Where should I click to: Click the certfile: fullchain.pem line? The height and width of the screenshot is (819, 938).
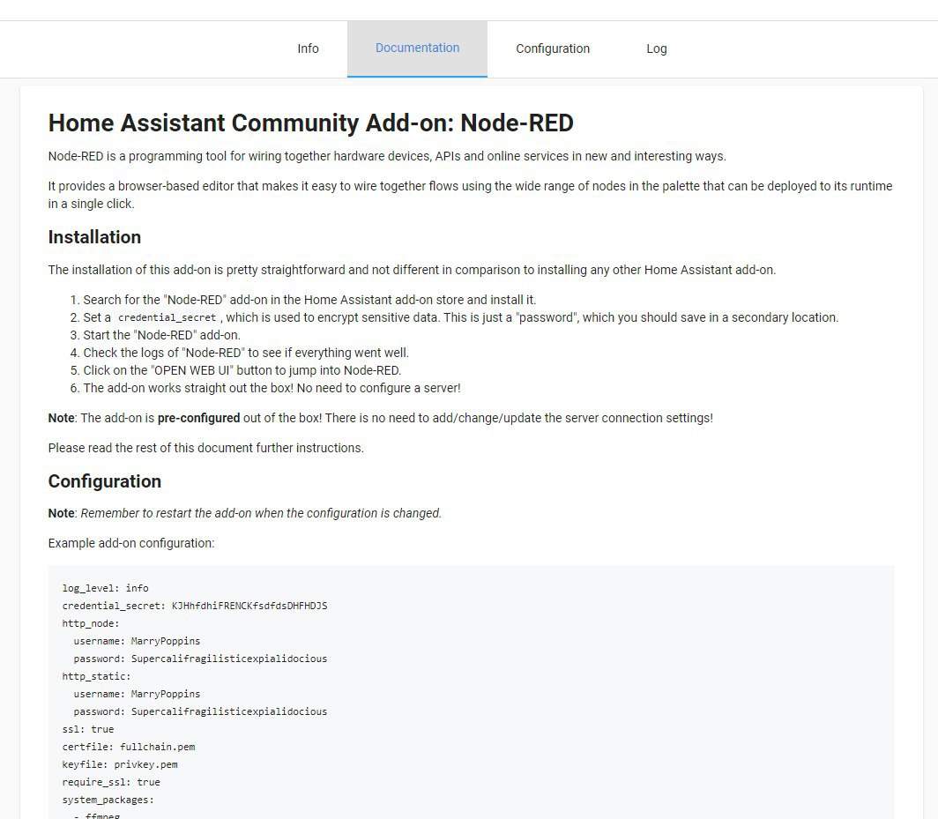(129, 747)
